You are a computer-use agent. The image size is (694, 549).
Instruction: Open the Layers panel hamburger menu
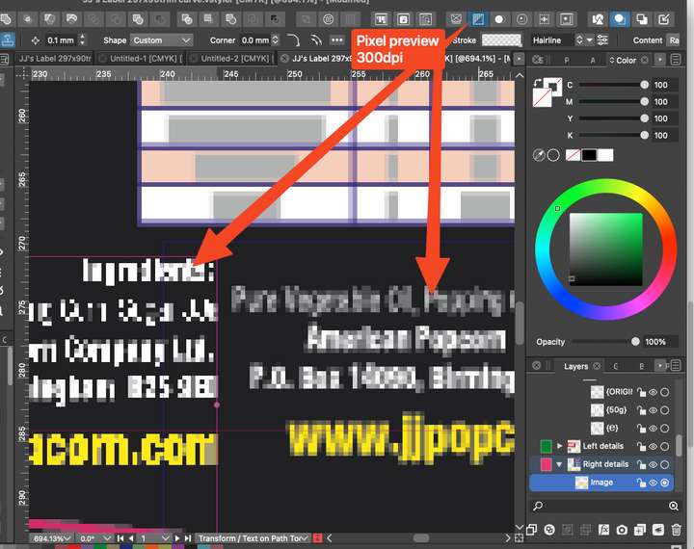click(676, 366)
